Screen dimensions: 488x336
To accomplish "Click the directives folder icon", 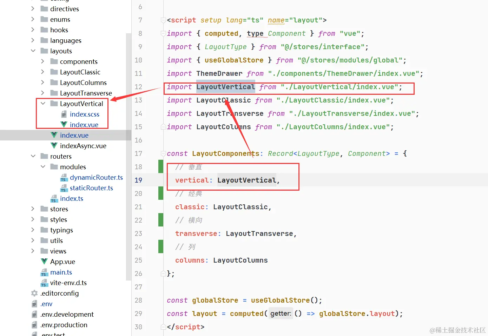I will [x=44, y=8].
